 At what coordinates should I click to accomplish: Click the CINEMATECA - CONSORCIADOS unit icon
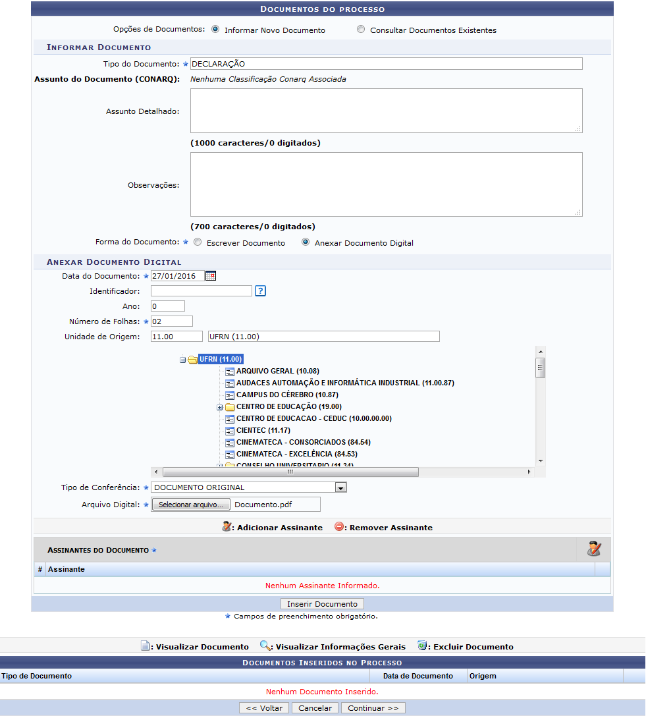click(x=230, y=443)
